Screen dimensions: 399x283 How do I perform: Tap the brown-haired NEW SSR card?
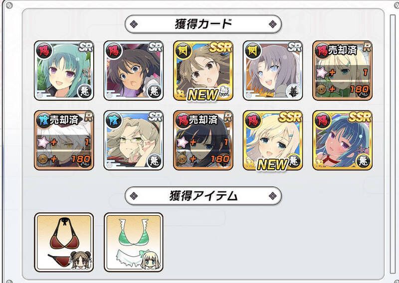[203, 70]
